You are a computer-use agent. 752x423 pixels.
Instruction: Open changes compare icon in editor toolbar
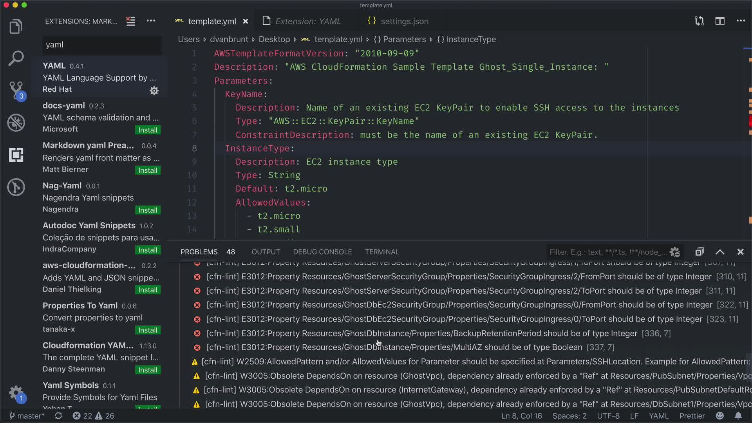tap(699, 21)
